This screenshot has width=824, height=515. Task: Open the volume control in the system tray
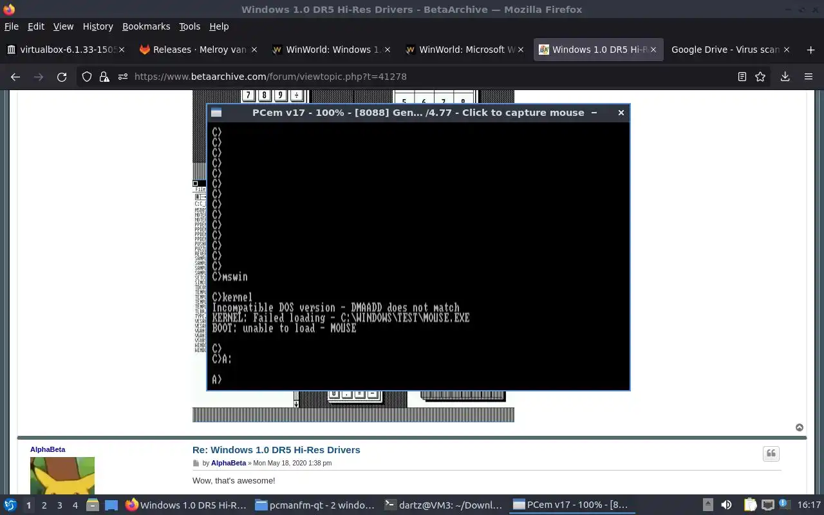click(x=726, y=505)
